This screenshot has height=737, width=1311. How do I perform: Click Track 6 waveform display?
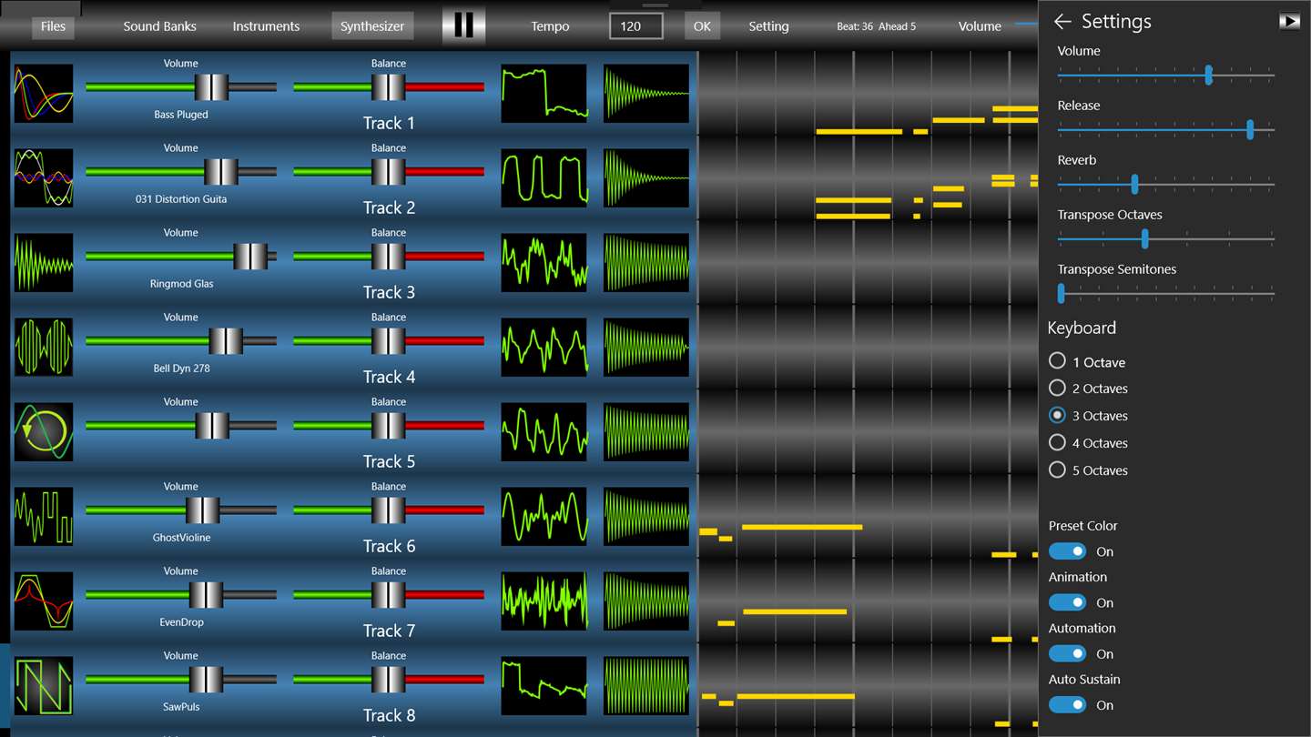pos(544,516)
